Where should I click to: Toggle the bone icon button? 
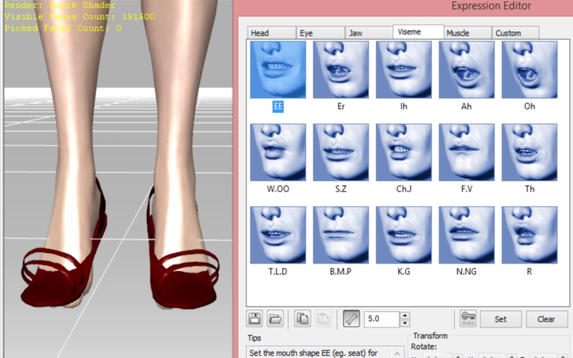click(x=351, y=319)
